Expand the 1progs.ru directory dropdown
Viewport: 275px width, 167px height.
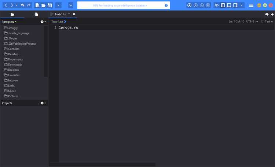[9, 22]
